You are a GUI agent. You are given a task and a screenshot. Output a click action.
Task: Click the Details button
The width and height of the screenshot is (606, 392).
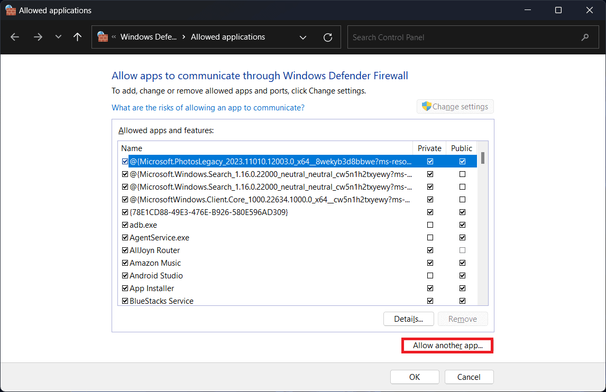tap(408, 319)
